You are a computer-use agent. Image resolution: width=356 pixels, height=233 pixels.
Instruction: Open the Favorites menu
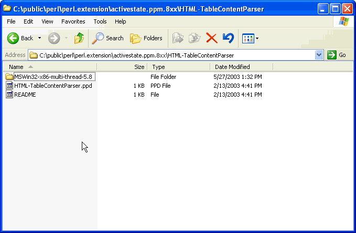click(x=73, y=21)
